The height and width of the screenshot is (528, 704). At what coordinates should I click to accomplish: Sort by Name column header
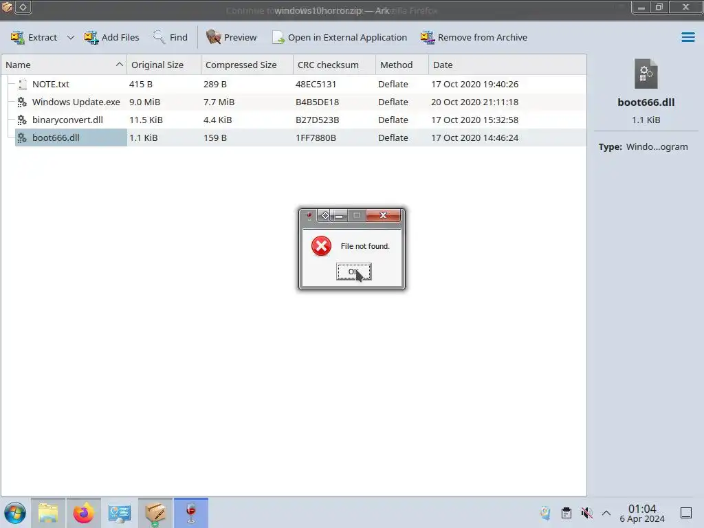(64, 65)
